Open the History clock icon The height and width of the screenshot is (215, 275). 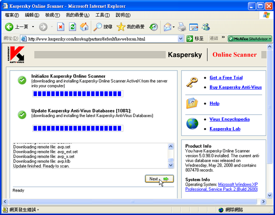pyautogui.click(x=154, y=27)
